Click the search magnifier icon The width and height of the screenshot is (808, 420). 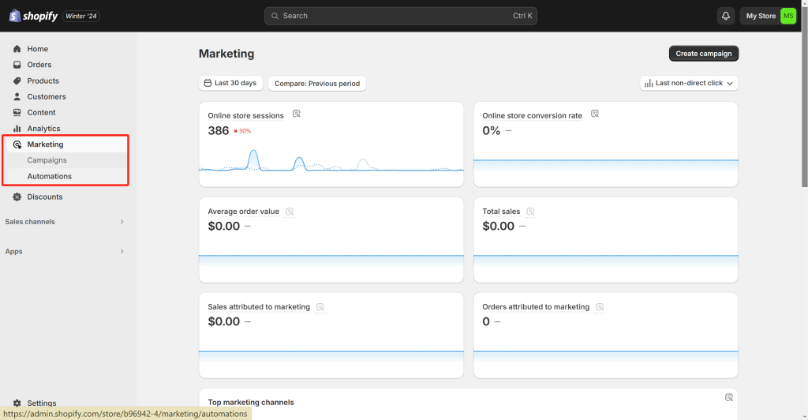click(275, 16)
